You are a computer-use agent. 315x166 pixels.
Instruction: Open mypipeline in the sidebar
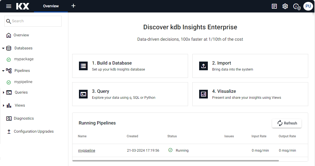23,82
